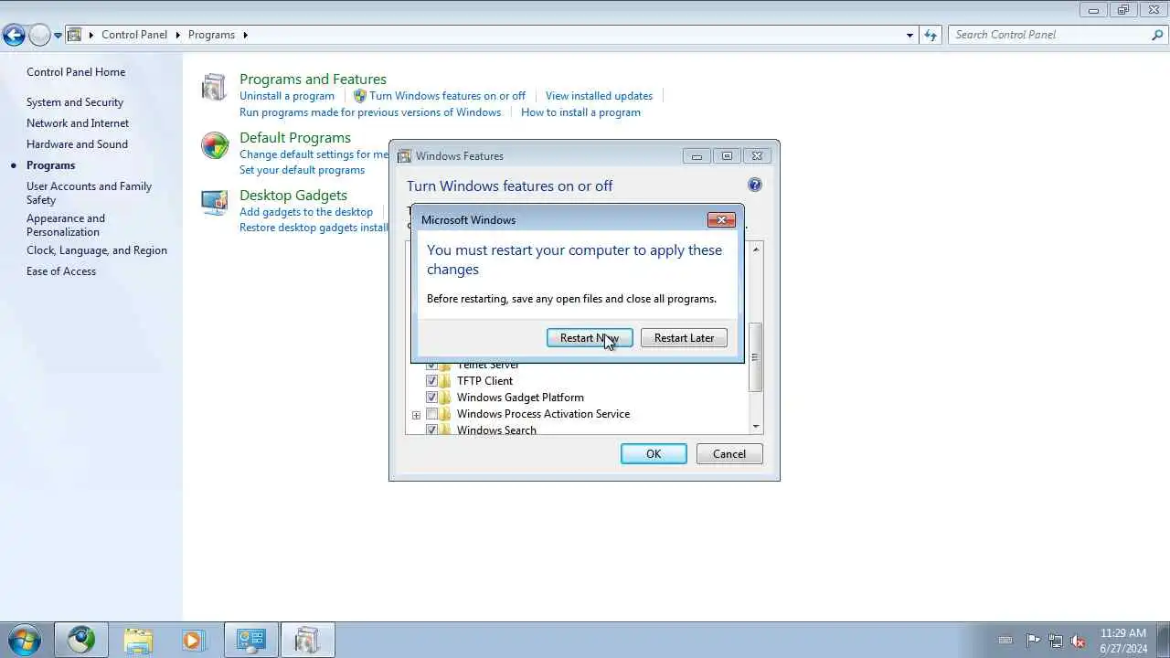
Task: Open Network and Internet category
Action: pyautogui.click(x=78, y=123)
